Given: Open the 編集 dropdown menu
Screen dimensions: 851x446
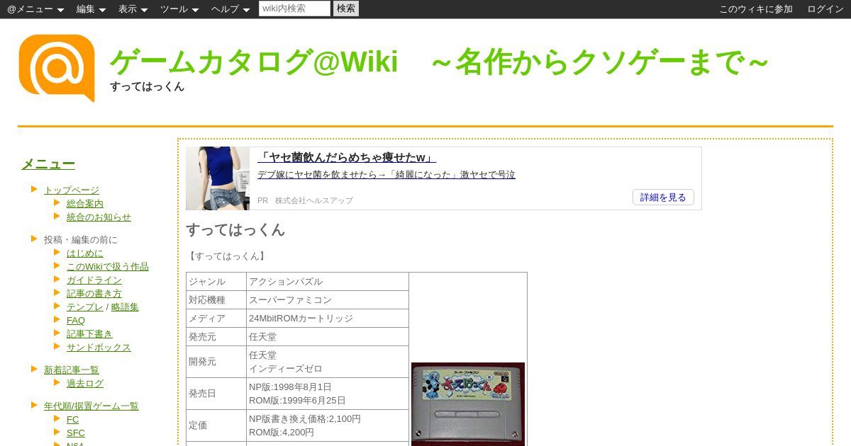Looking at the screenshot, I should (x=91, y=9).
